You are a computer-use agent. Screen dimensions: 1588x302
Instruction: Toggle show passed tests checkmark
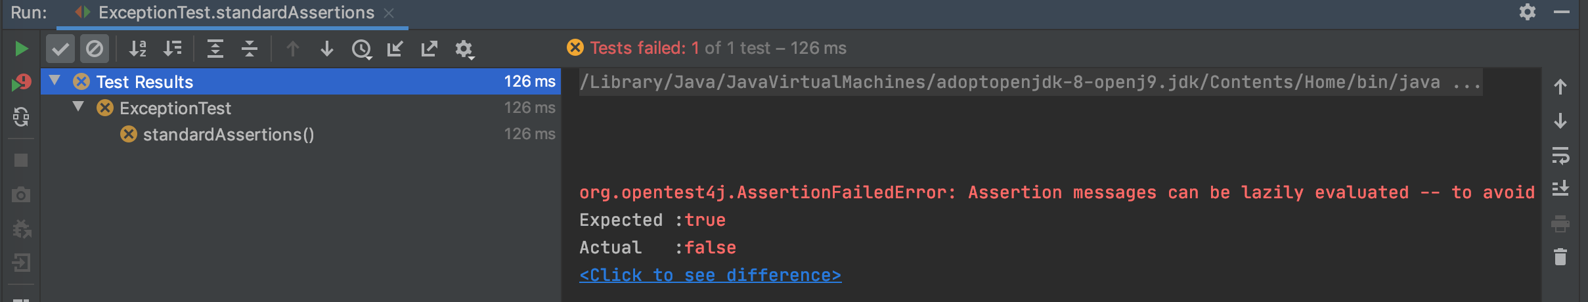click(x=60, y=49)
